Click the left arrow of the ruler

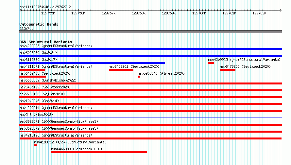point(20,10)
